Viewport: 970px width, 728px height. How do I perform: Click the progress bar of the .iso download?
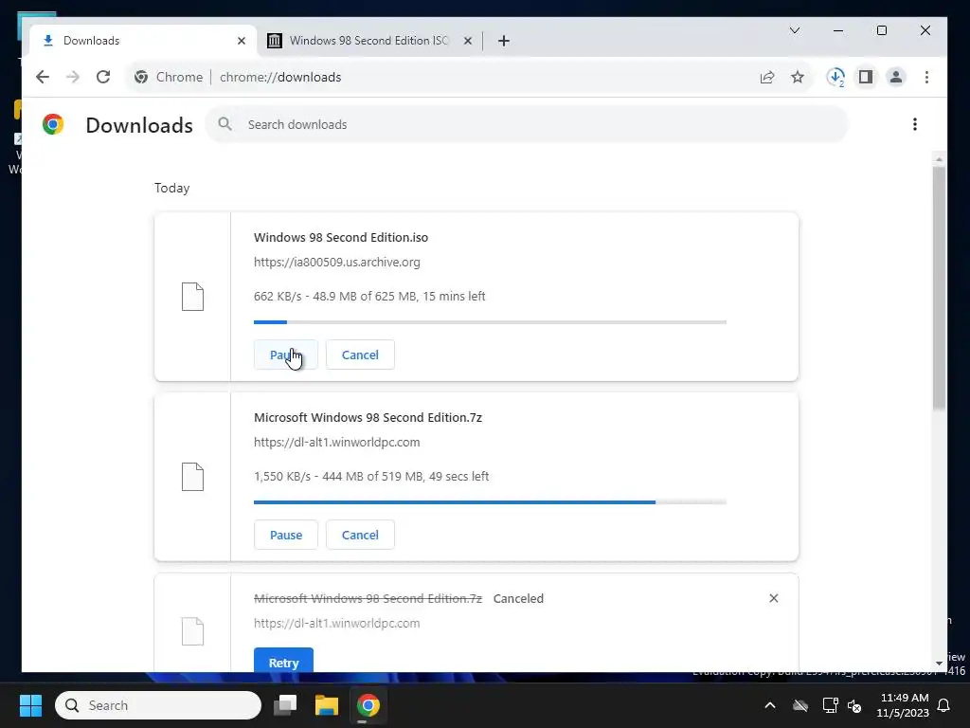[490, 322]
